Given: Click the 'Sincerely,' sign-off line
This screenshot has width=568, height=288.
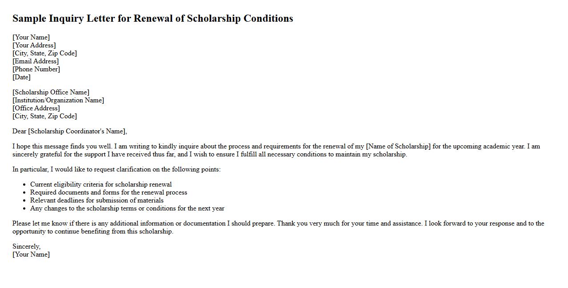Looking at the screenshot, I should point(26,246).
